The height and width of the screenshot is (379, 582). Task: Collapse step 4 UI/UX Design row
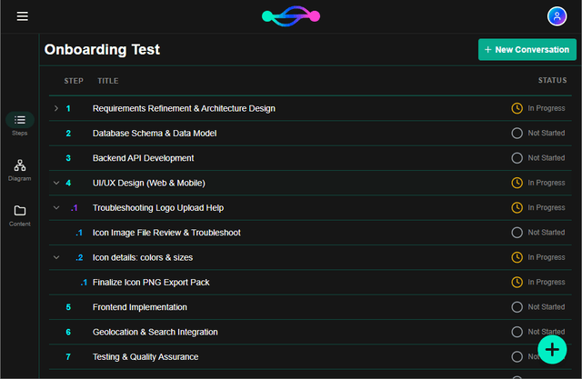pyautogui.click(x=55, y=183)
